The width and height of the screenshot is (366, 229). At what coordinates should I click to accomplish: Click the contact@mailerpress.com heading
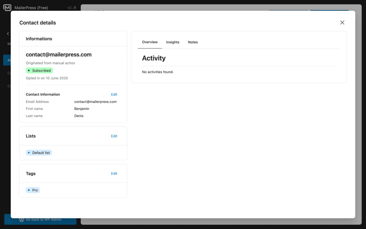coord(59,55)
